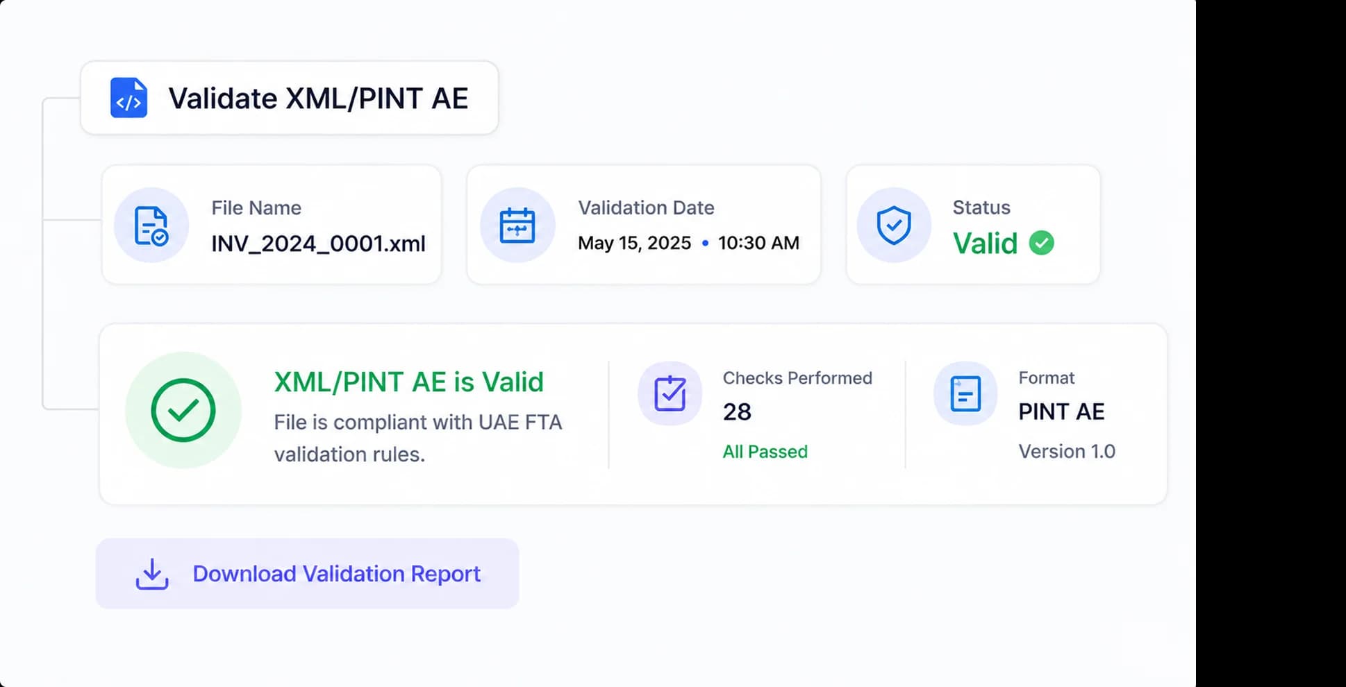Click the large green circle checkmark icon

[183, 410]
